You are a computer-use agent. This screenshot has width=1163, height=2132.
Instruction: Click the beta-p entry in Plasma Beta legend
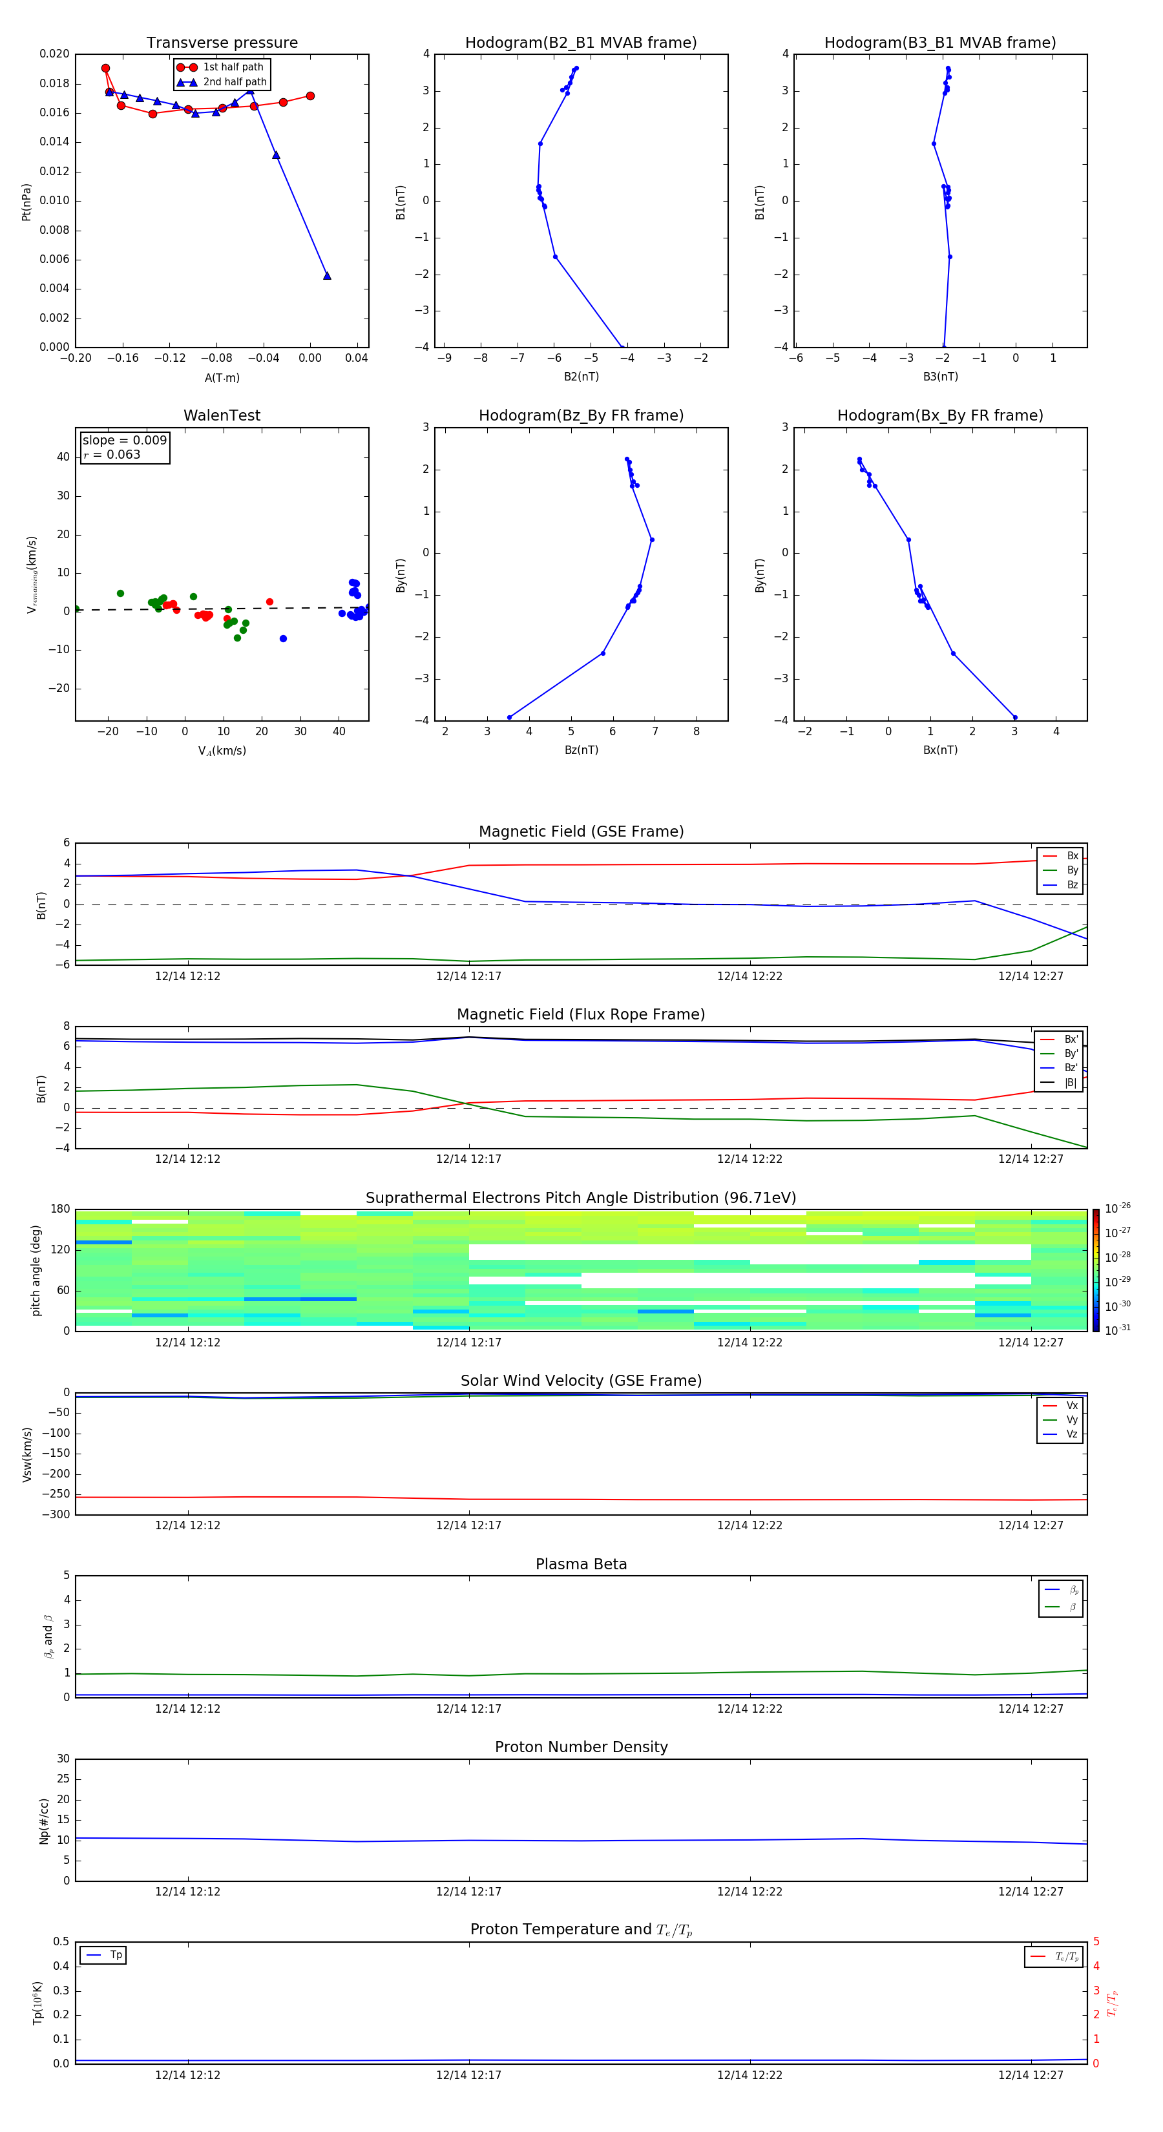1061,1590
